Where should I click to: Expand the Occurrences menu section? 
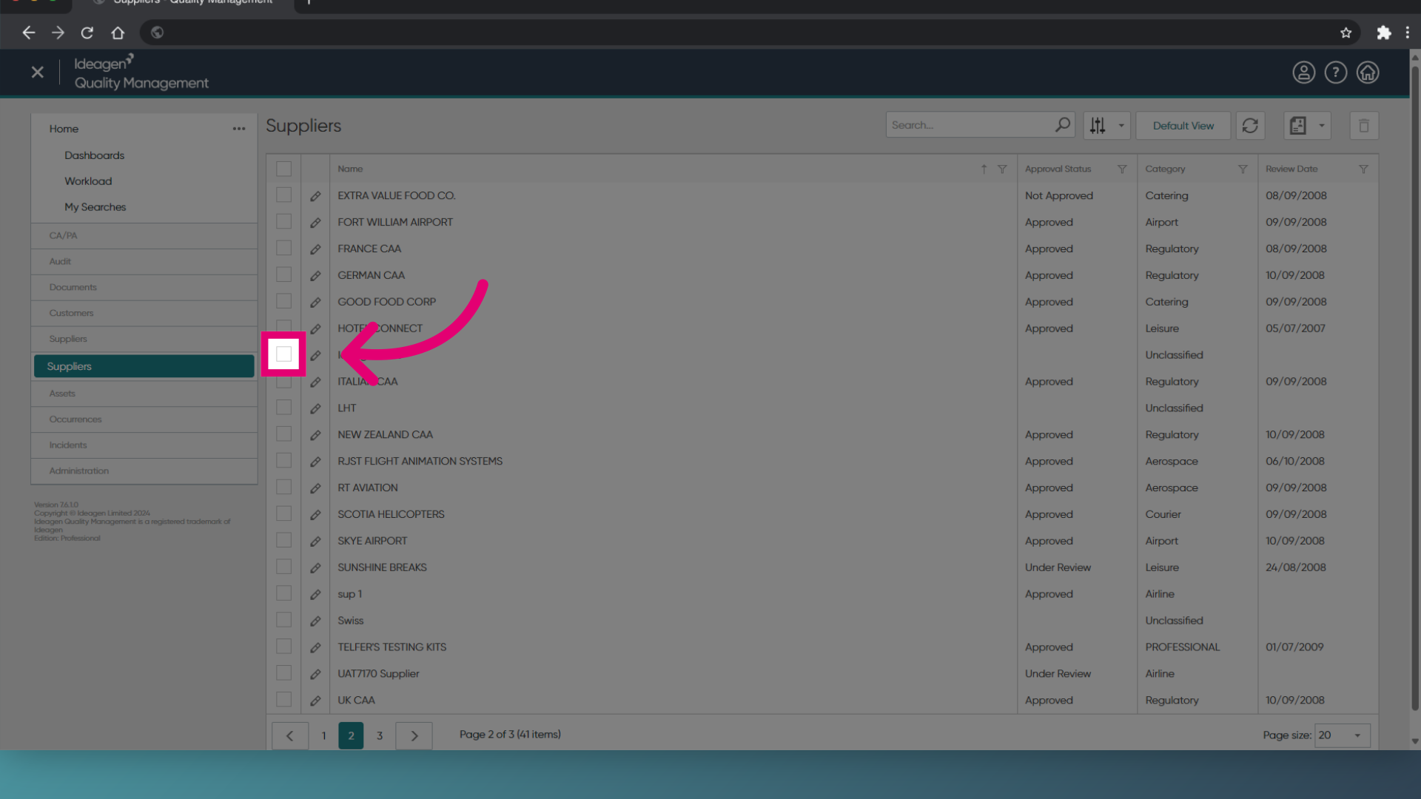coord(144,420)
